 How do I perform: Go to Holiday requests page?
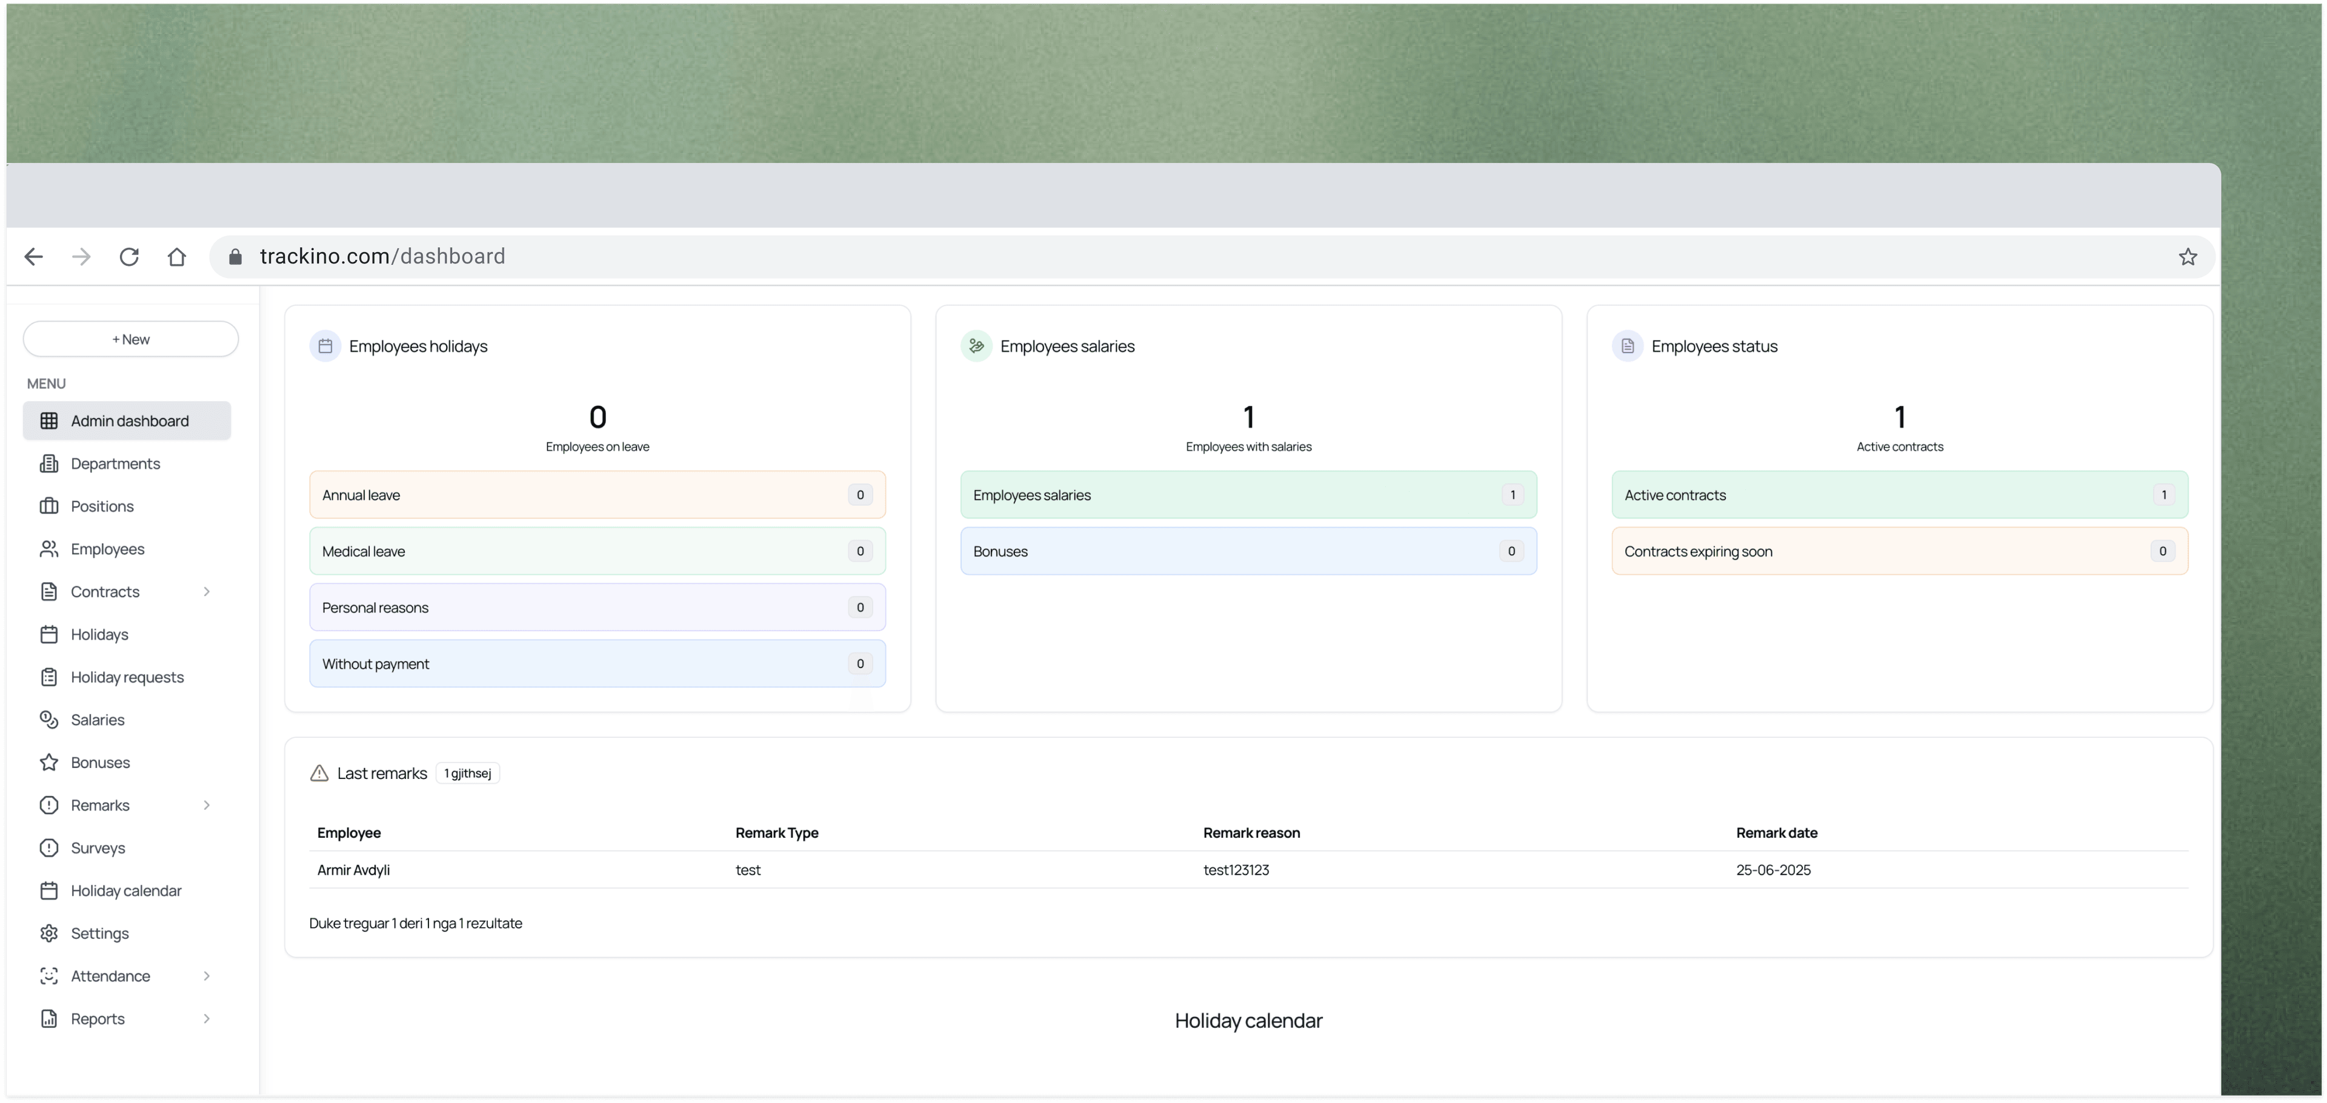click(x=127, y=677)
